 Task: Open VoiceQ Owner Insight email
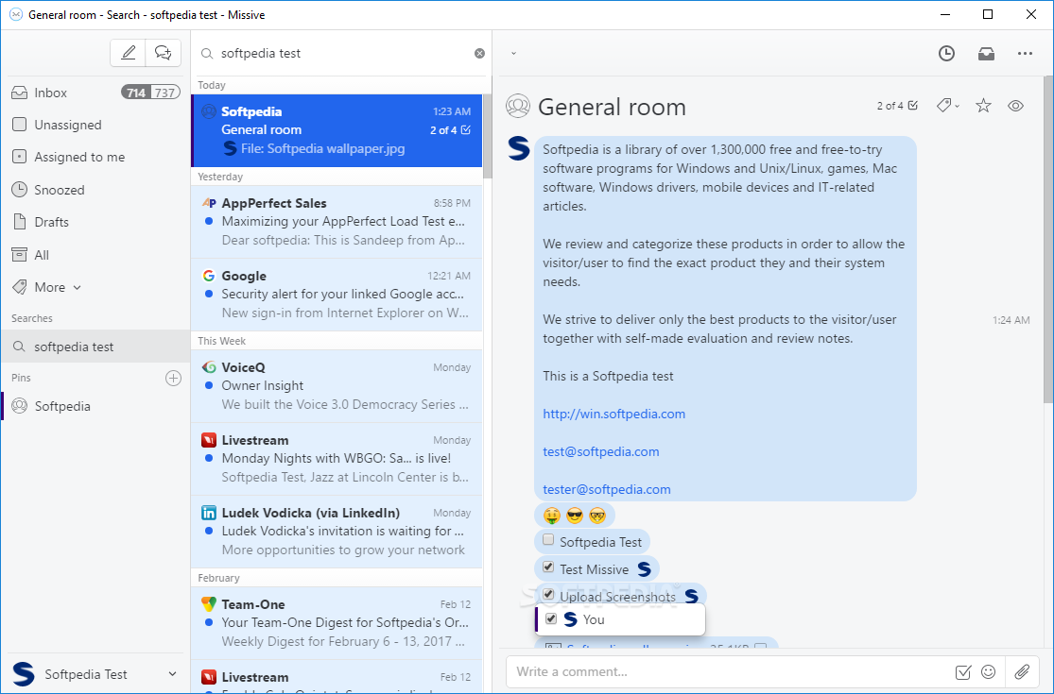(337, 386)
